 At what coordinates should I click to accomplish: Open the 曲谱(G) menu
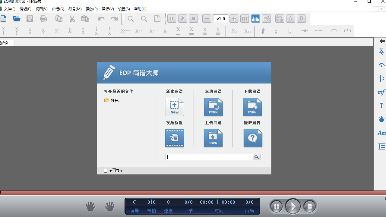[x=58, y=9]
